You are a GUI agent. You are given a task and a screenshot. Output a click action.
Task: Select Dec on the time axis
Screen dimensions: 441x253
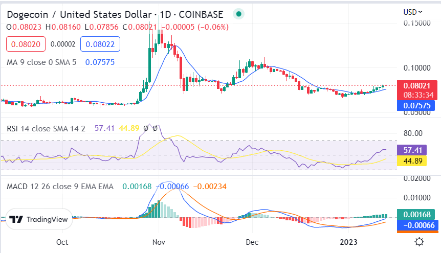(x=252, y=242)
